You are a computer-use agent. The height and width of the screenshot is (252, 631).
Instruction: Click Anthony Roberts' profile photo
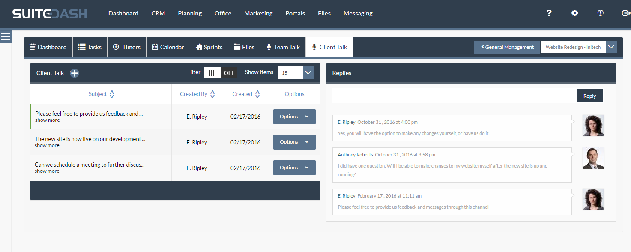593,158
